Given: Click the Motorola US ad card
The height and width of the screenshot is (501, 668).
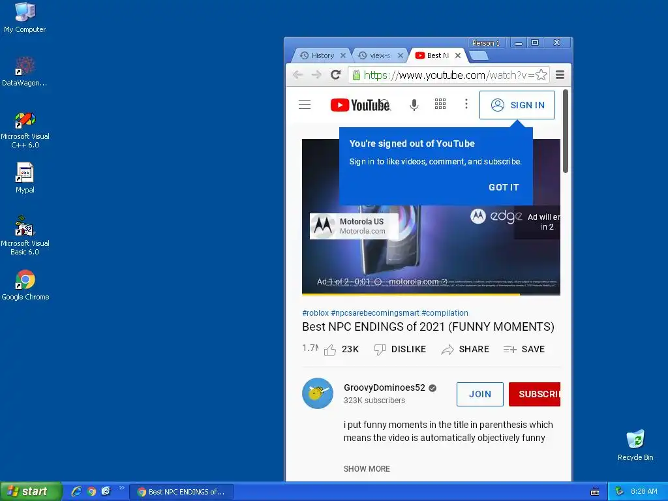Looking at the screenshot, I should point(354,226).
